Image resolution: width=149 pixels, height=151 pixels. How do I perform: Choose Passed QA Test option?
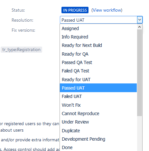pos(98,62)
